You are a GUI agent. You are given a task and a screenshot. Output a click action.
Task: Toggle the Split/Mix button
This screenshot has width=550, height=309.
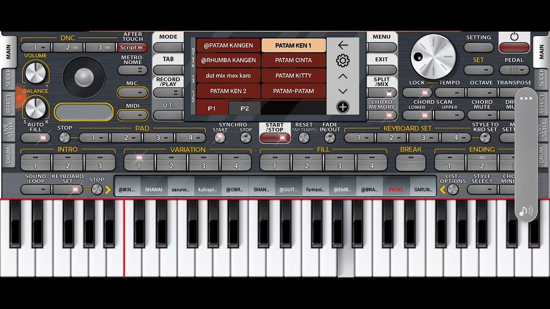tap(382, 93)
